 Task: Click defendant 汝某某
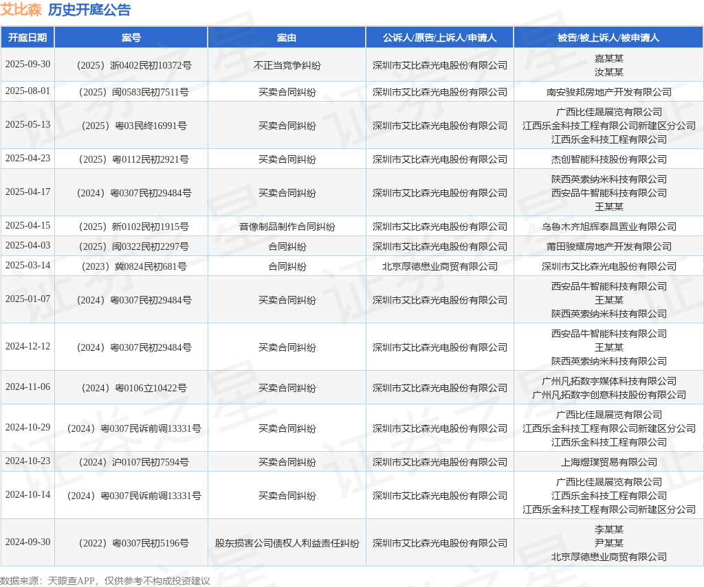pos(609,72)
